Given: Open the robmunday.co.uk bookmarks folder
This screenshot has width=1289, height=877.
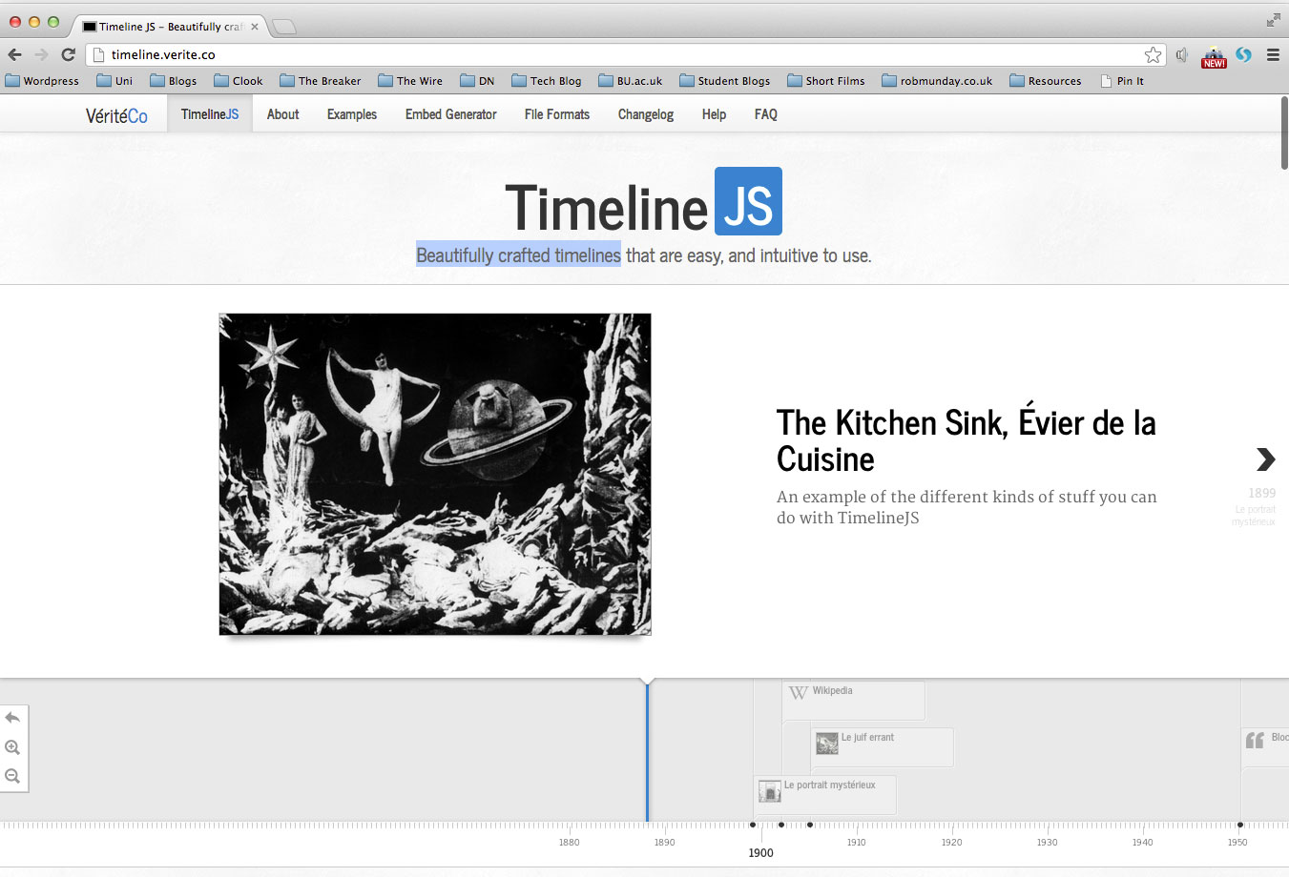Looking at the screenshot, I should tap(937, 81).
